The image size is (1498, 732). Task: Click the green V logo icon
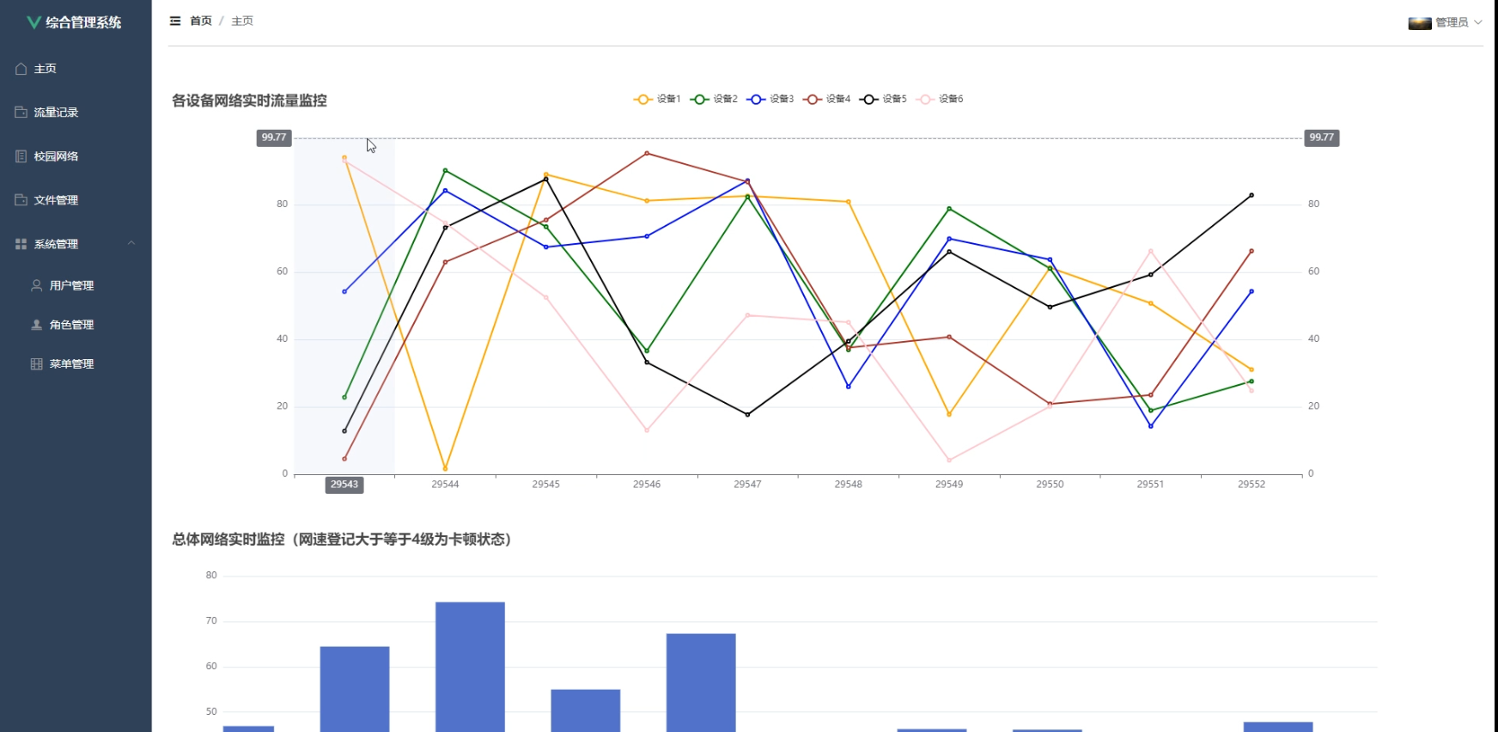(x=33, y=22)
